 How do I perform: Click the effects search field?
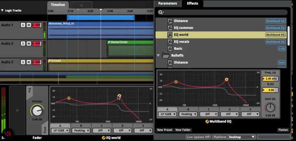coord(222,12)
